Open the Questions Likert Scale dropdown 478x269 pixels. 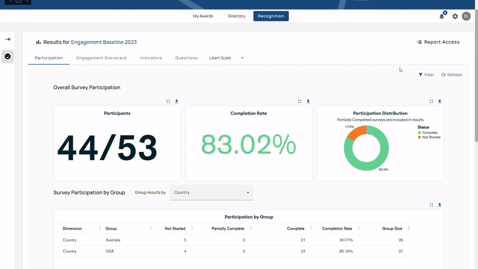(x=226, y=58)
